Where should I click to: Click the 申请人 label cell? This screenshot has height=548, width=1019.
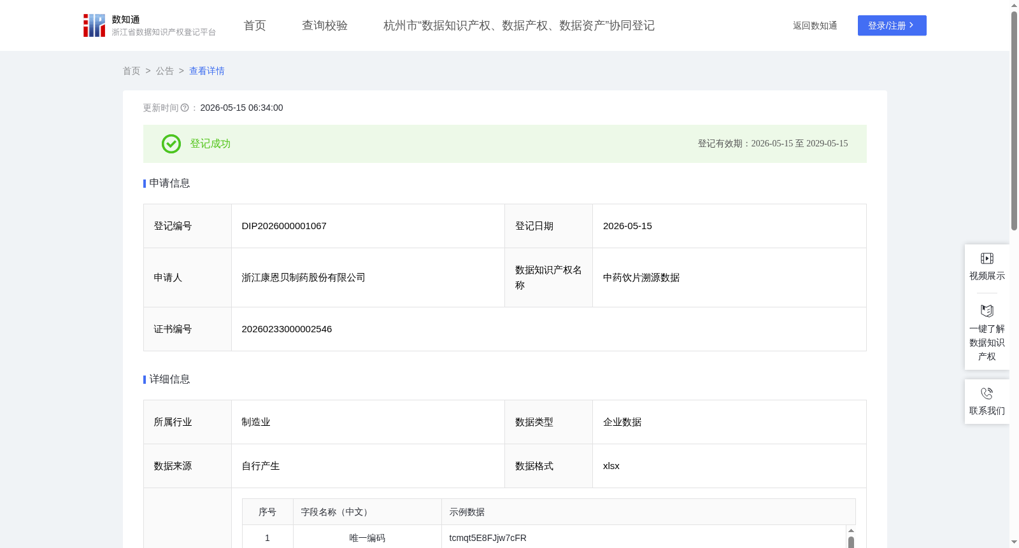[187, 278]
